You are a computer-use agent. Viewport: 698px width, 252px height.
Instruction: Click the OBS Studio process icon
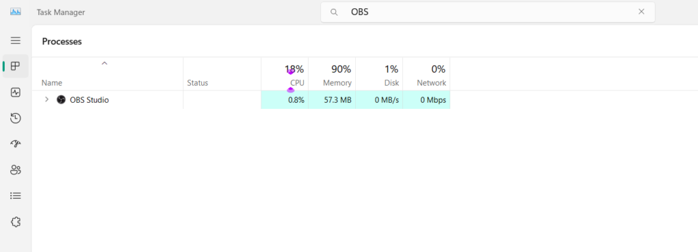[61, 100]
